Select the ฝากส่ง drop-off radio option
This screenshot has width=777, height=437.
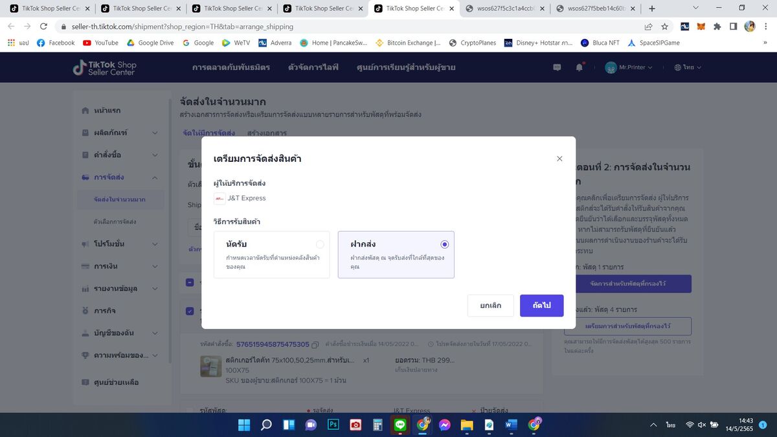point(444,244)
